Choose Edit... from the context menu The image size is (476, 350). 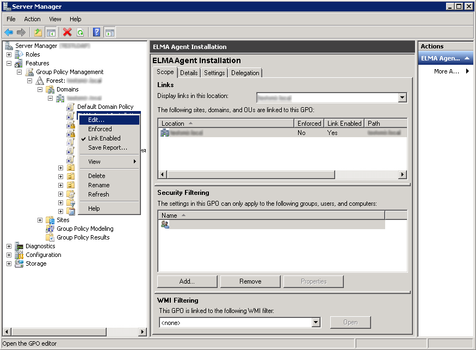96,120
